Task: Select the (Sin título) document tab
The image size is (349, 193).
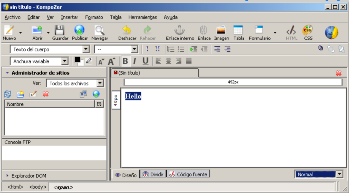Action: click(155, 73)
